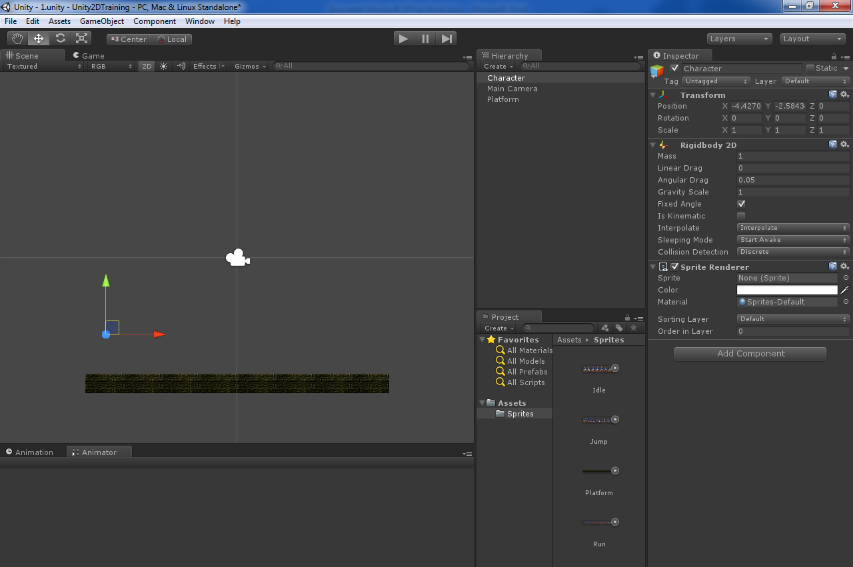Viewport: 853px width, 567px height.
Task: Collapse the Favorites tree section
Action: (482, 339)
